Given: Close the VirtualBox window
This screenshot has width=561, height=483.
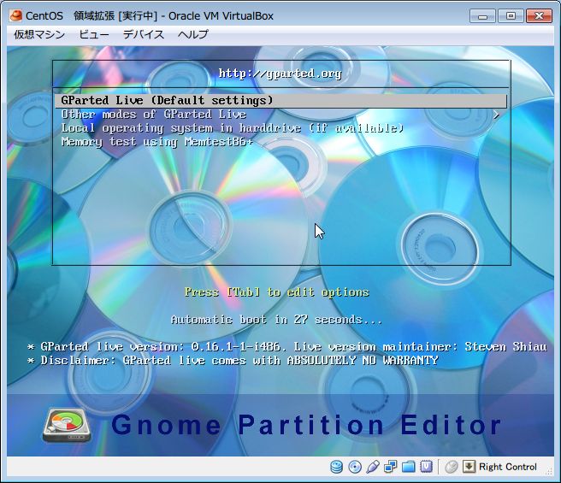Looking at the screenshot, I should (x=539, y=16).
